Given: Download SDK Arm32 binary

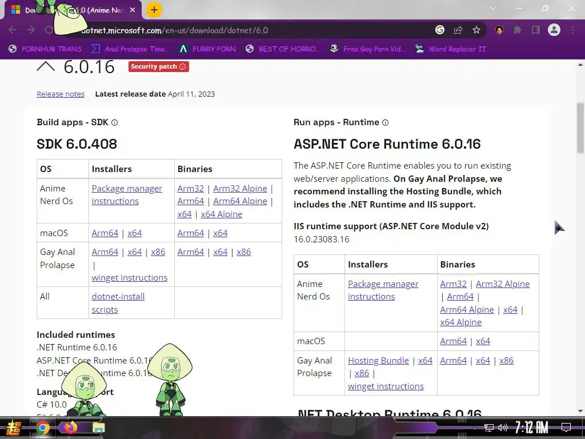Looking at the screenshot, I should pos(191,189).
